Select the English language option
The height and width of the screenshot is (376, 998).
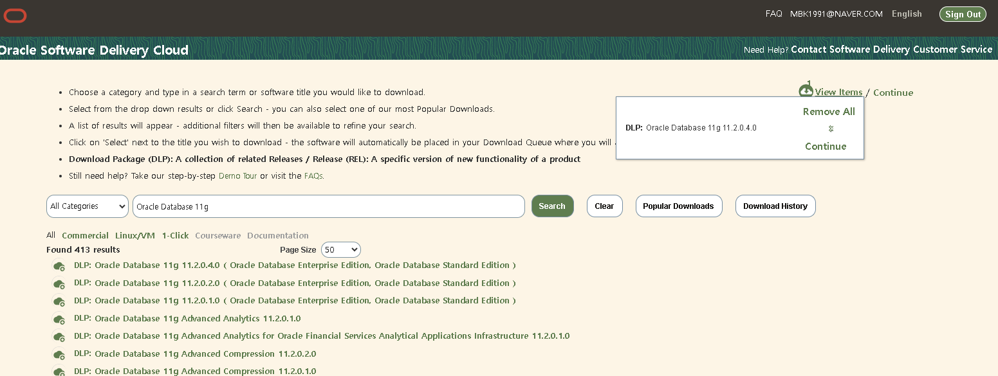[x=907, y=14]
